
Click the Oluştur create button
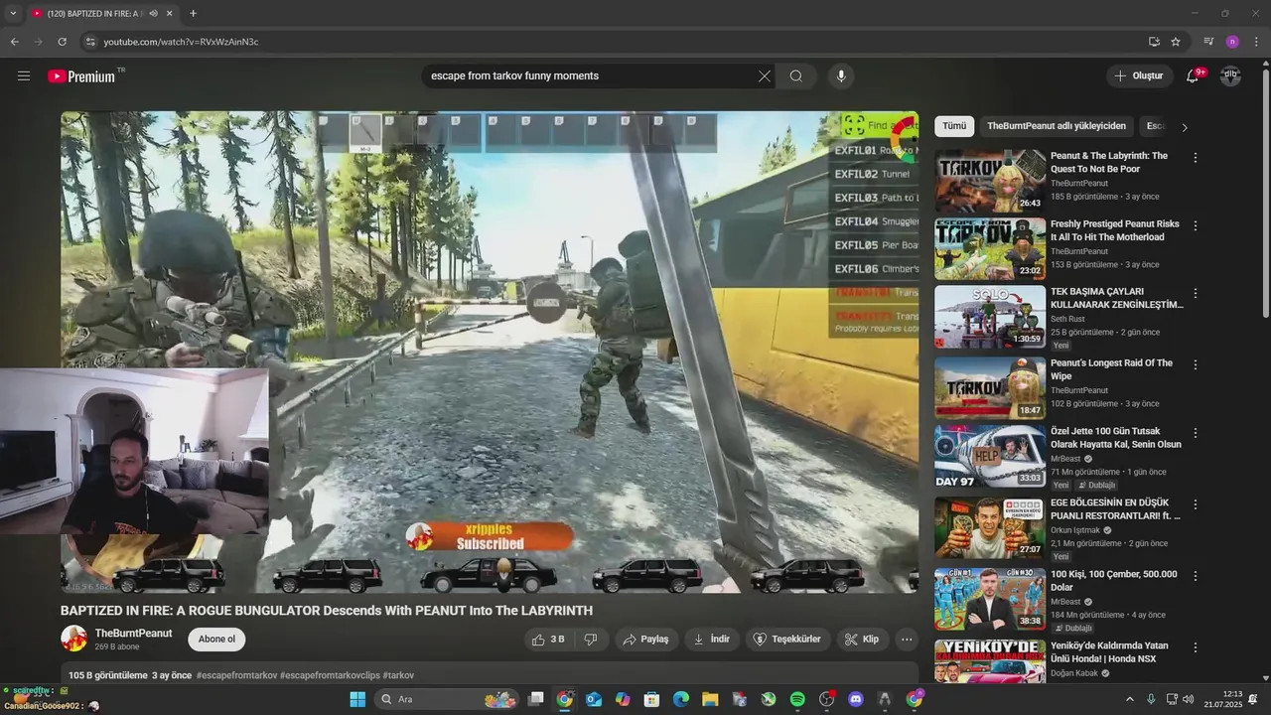(1139, 75)
